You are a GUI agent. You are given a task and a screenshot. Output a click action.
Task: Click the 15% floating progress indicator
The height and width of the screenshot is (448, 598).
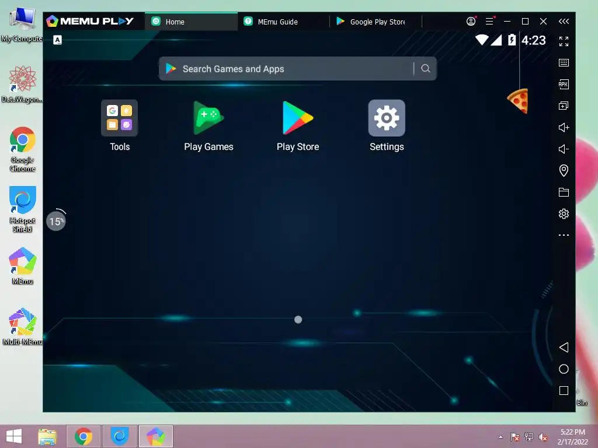click(56, 220)
